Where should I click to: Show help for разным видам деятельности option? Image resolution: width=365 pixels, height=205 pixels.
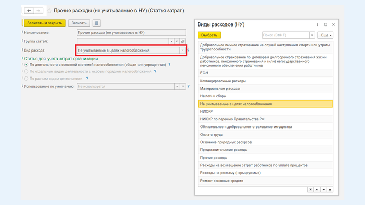87,79
